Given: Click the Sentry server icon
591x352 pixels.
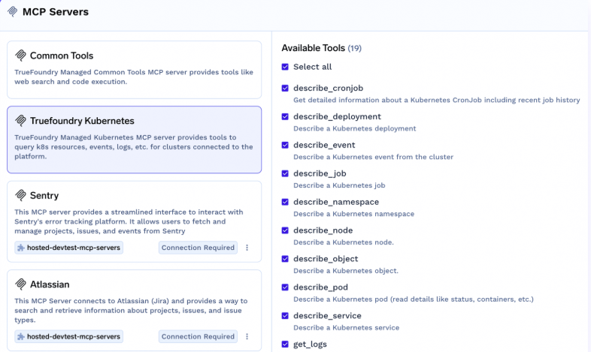Looking at the screenshot, I should click(20, 196).
